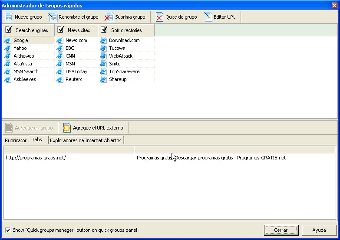Viewport: 340px width, 240px height.
Task: Select the BBC entry text
Action: click(x=69, y=48)
